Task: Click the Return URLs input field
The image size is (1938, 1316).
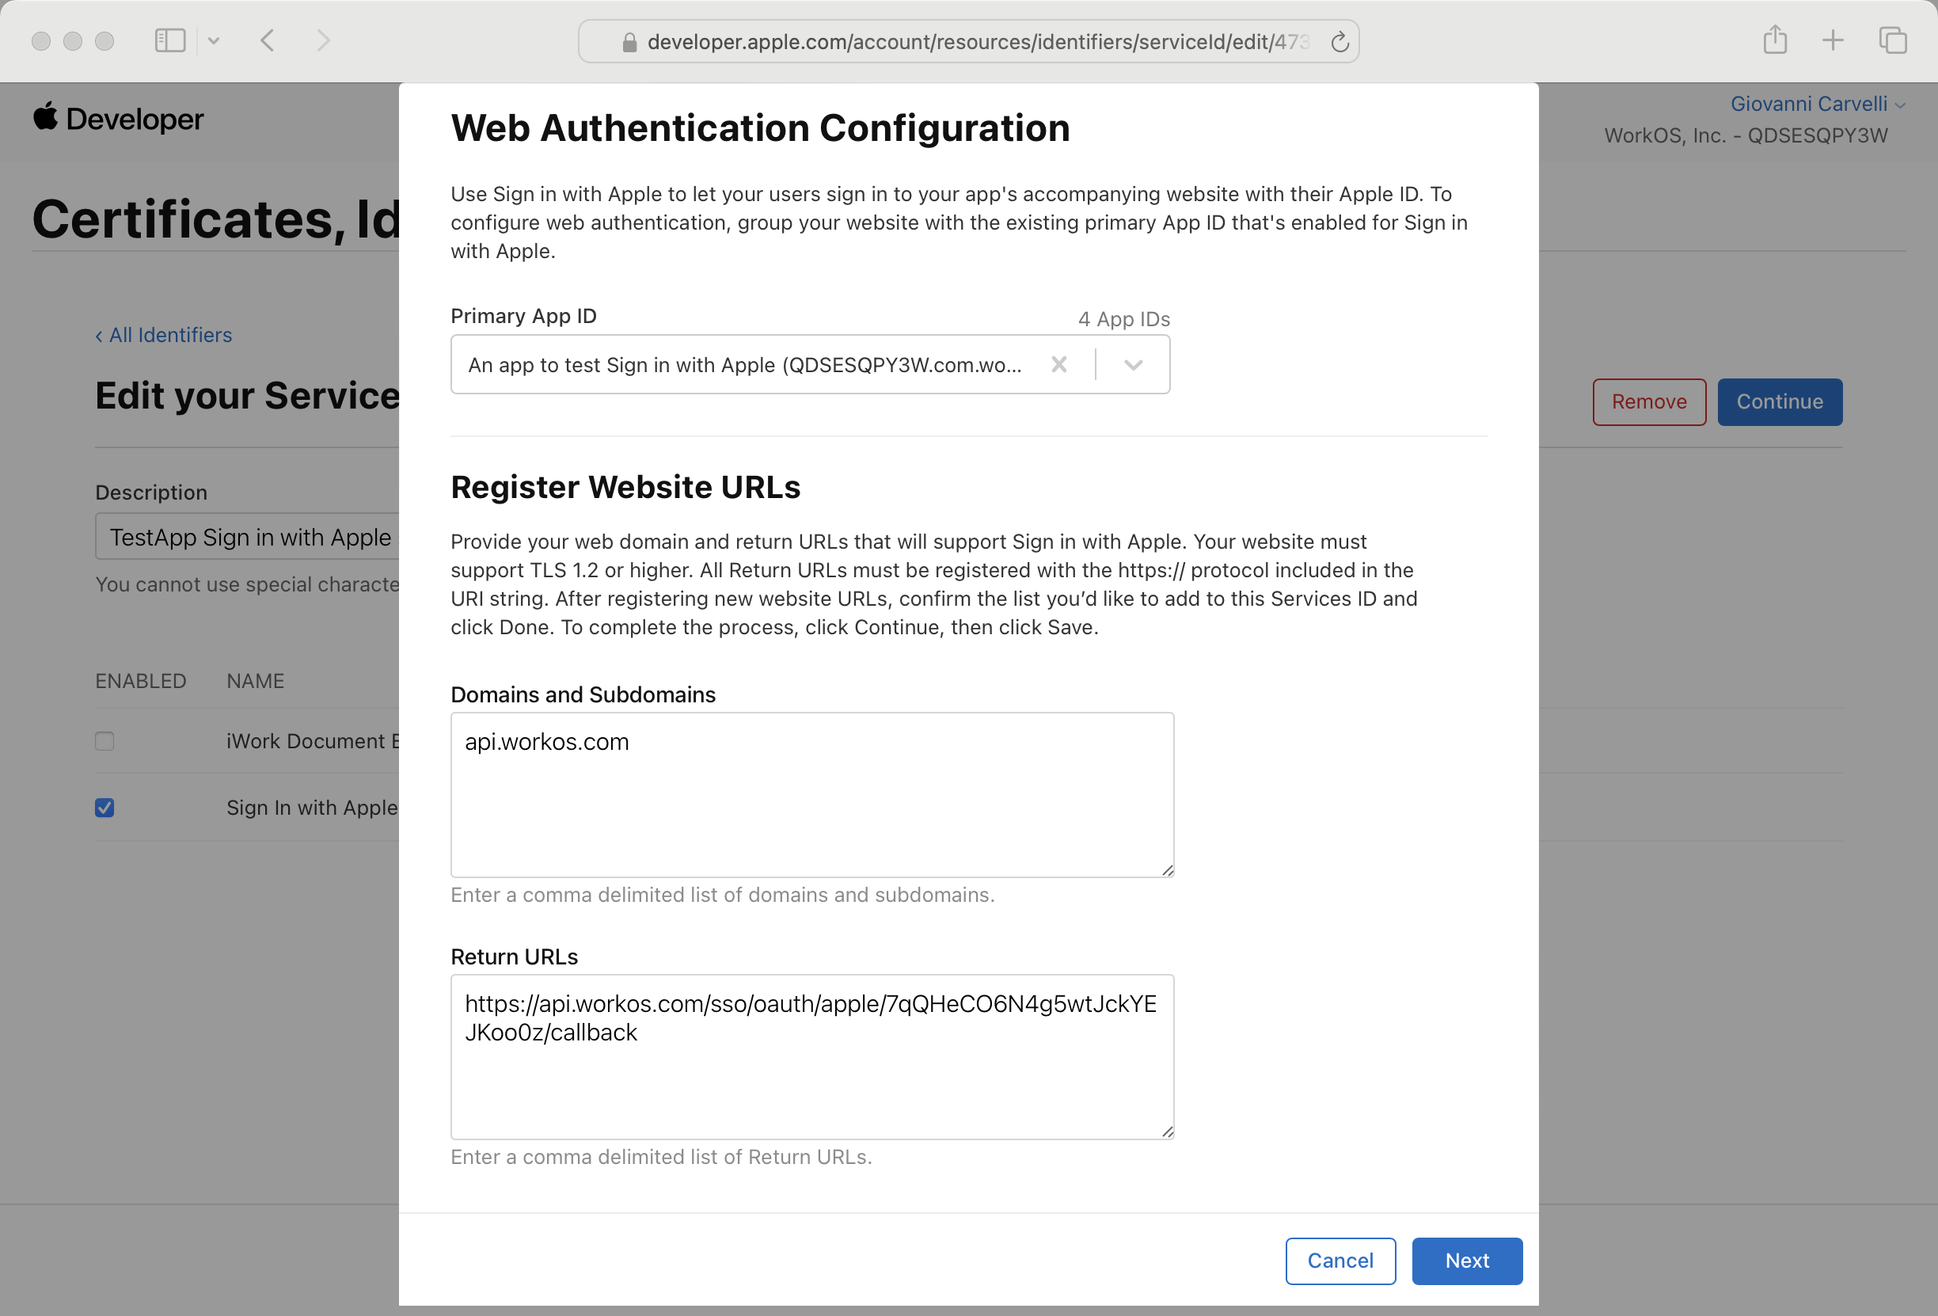Action: click(811, 1056)
